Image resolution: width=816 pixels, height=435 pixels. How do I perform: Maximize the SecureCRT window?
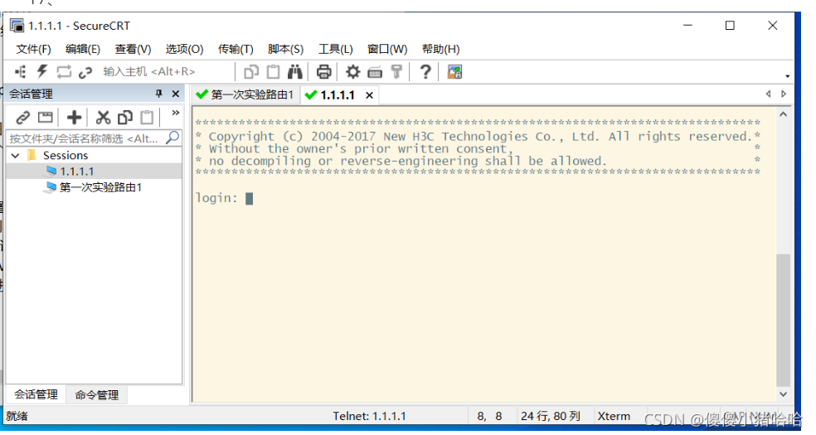[730, 25]
